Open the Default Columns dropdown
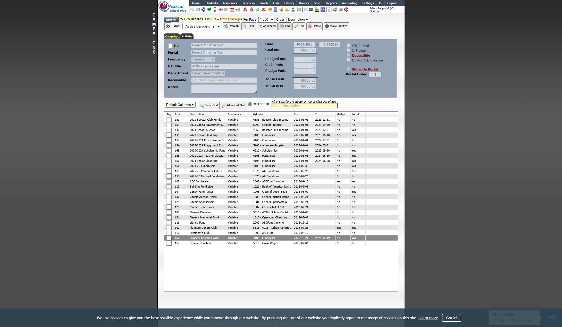This screenshot has width=562, height=327. tap(180, 105)
